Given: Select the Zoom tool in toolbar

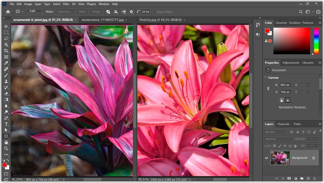Looking at the screenshot, I should coord(6,149).
